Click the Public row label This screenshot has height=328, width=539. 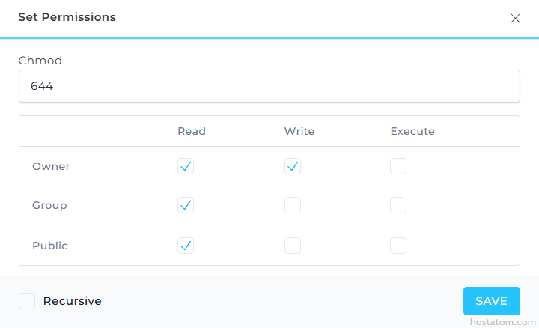pyautogui.click(x=49, y=246)
